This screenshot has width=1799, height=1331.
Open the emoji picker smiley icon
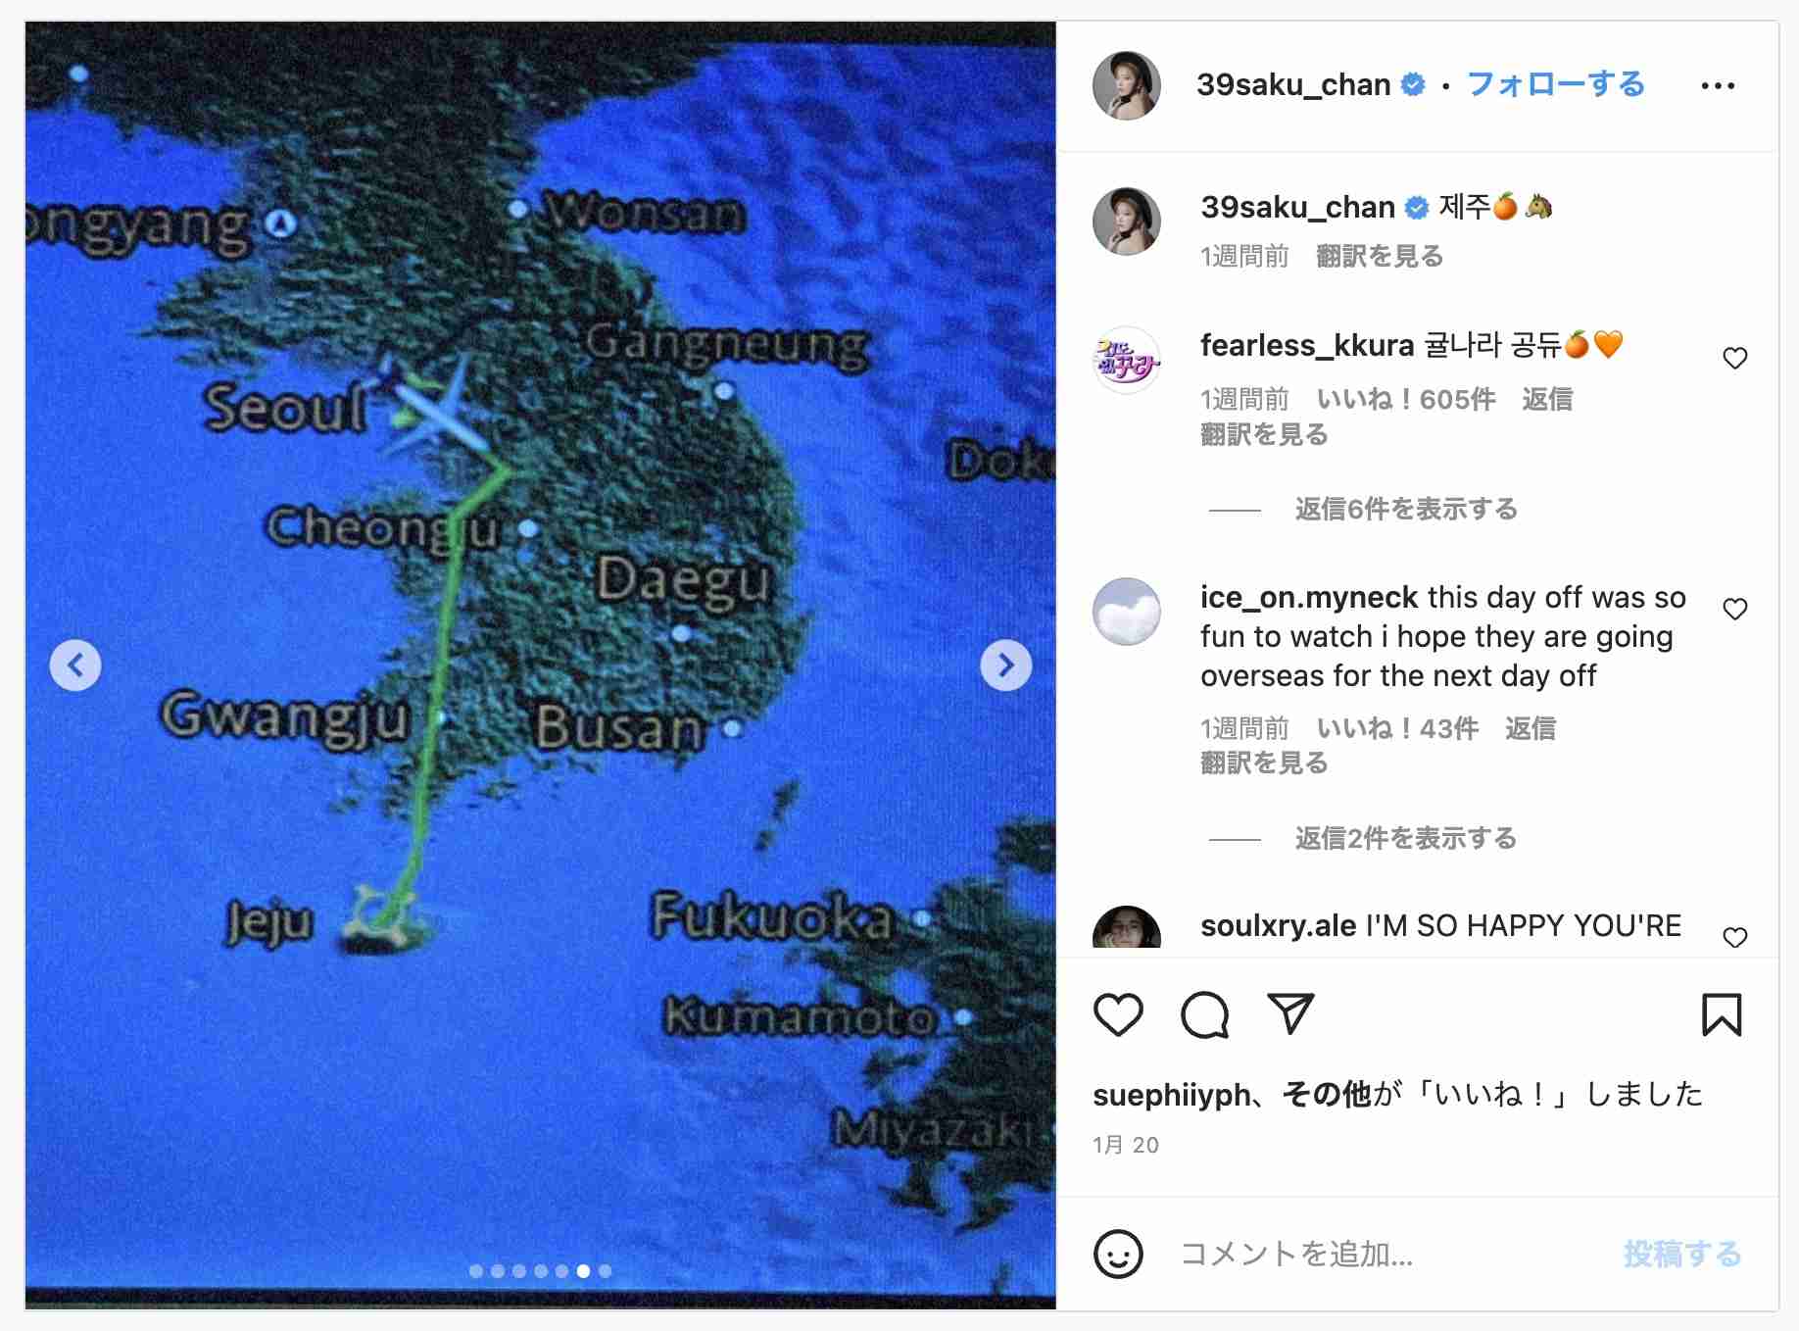1118,1254
